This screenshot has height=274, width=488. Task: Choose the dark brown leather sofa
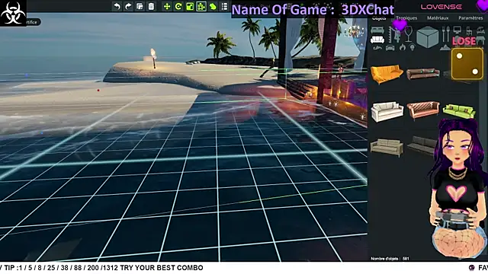[x=423, y=74]
